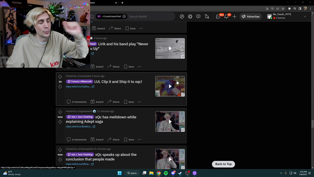Show hidden system tray icons
The width and height of the screenshot is (314, 177).
click(x=281, y=173)
